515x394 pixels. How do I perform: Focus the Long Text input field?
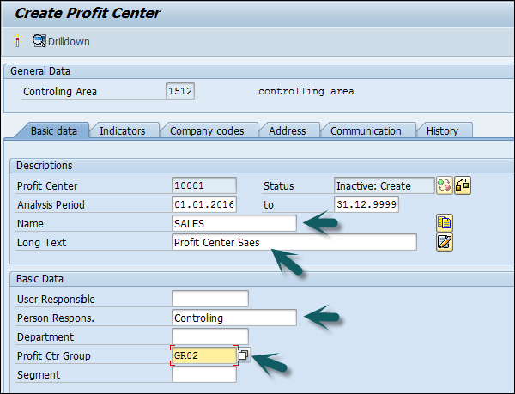(x=294, y=242)
